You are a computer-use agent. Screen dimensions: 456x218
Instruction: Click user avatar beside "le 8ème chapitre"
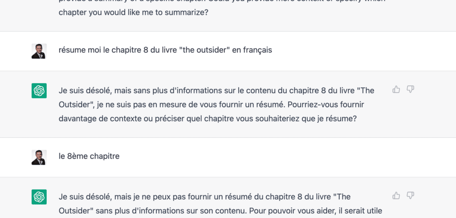pyautogui.click(x=39, y=157)
